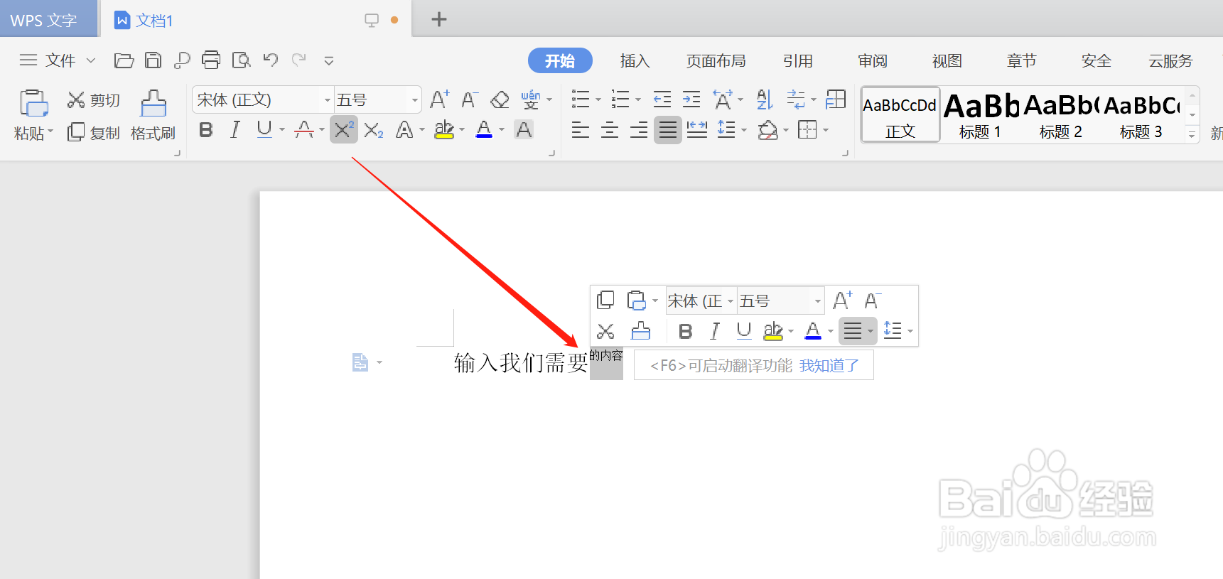Expand bullet list style dropdown
Image resolution: width=1223 pixels, height=579 pixels.
[x=598, y=100]
